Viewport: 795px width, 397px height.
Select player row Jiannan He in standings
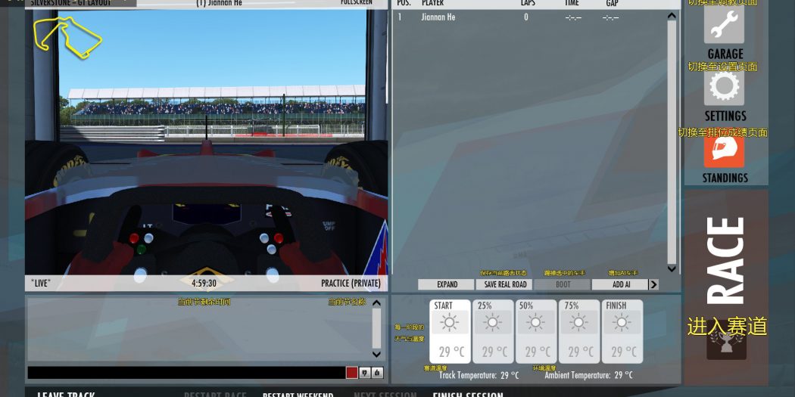point(529,17)
